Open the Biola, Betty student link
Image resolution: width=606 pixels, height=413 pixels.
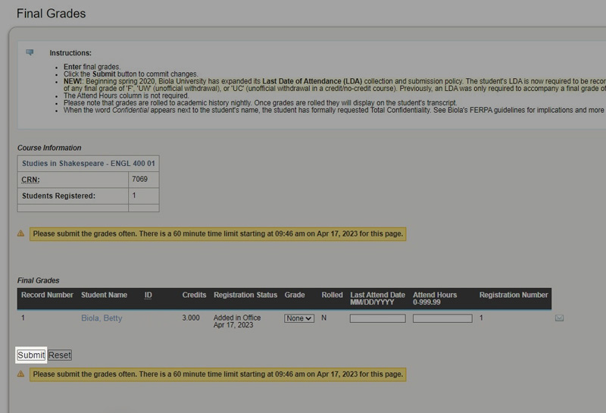click(102, 318)
